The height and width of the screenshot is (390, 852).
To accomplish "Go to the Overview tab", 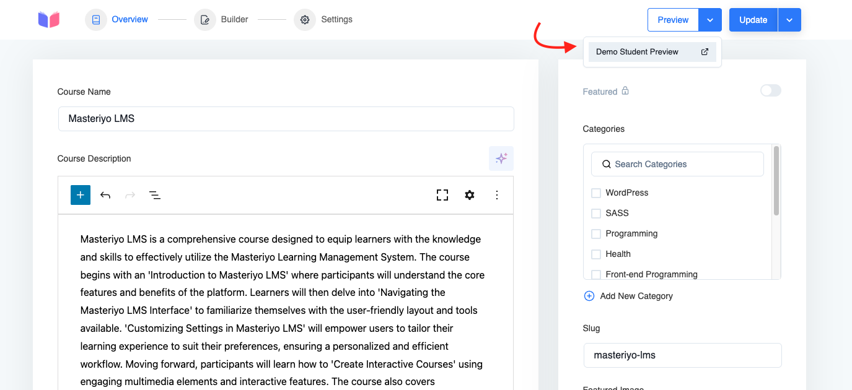I will 130,20.
